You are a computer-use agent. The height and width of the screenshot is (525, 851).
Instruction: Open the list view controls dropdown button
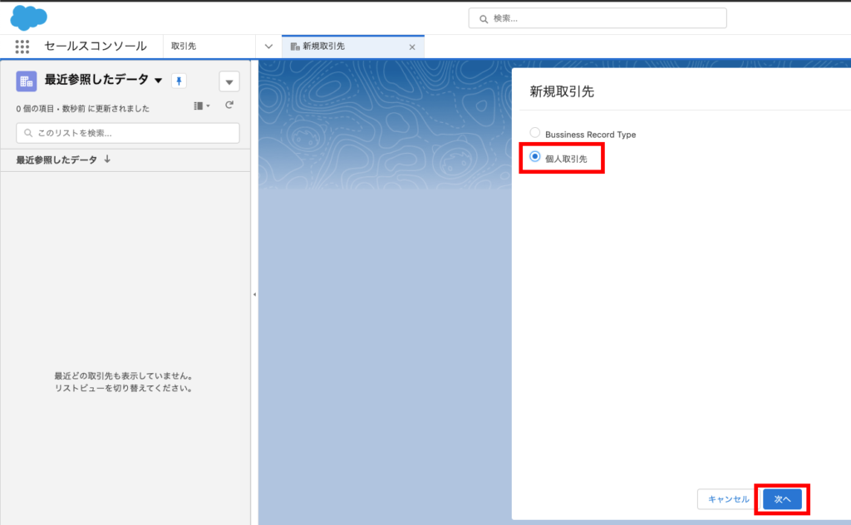click(x=229, y=81)
